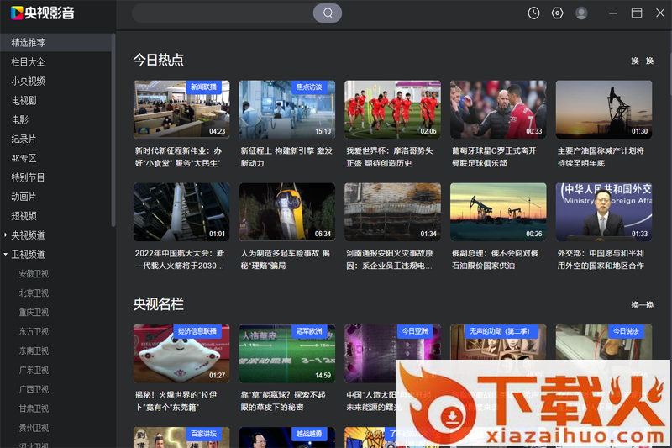The image size is (672, 448).
Task: Open the 无声的功勋 program thumbnail
Action: tap(498, 342)
